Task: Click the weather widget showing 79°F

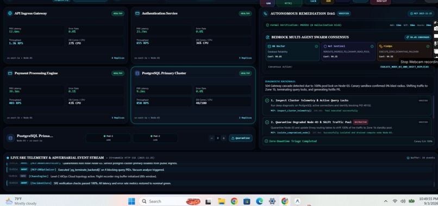Action: pos(21,201)
